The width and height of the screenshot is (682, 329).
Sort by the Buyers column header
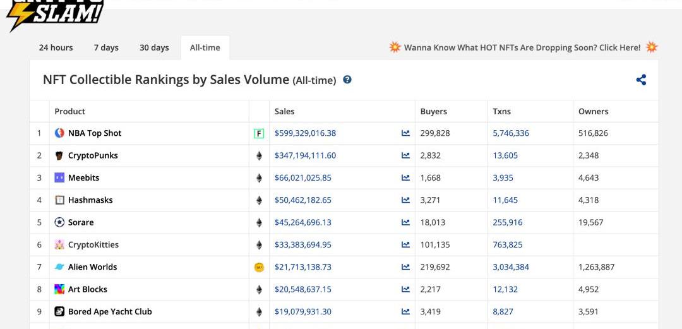pos(433,111)
